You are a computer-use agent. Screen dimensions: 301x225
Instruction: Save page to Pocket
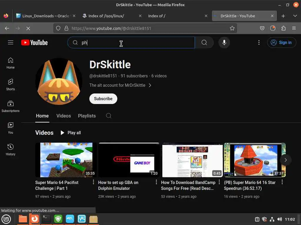click(x=262, y=28)
